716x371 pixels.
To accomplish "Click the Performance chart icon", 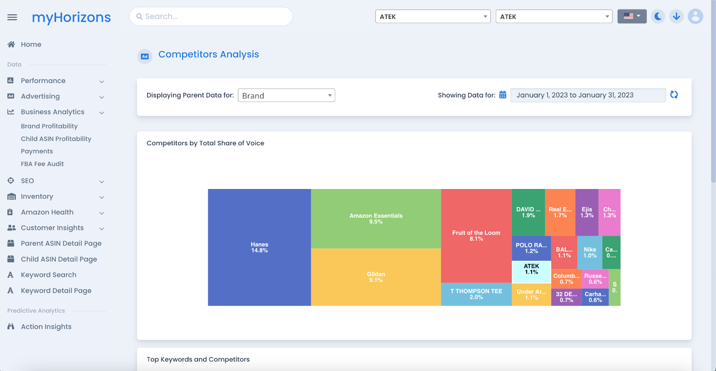I will [11, 80].
